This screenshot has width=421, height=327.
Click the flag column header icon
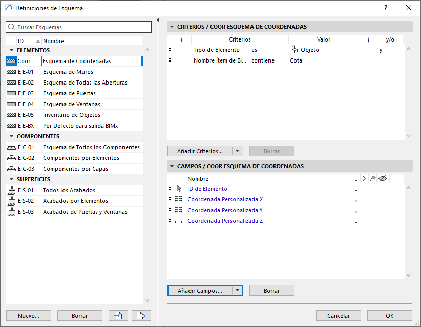[373, 178]
